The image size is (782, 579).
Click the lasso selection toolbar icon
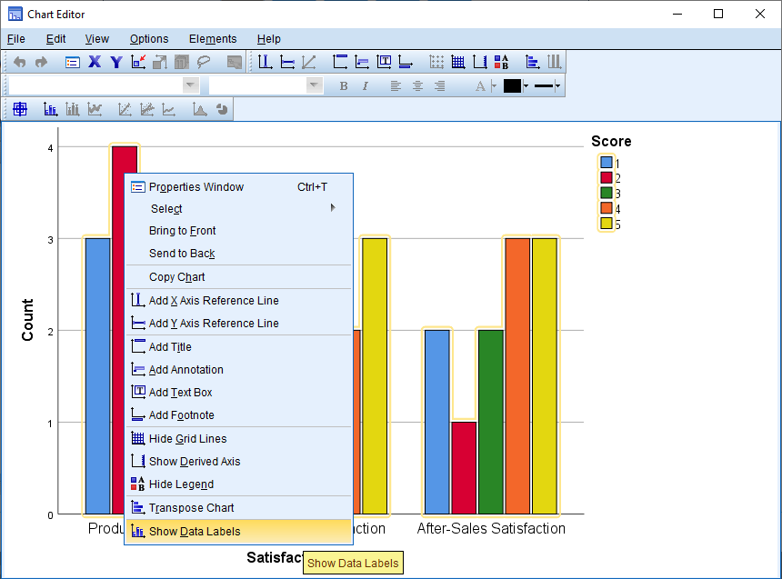point(204,62)
